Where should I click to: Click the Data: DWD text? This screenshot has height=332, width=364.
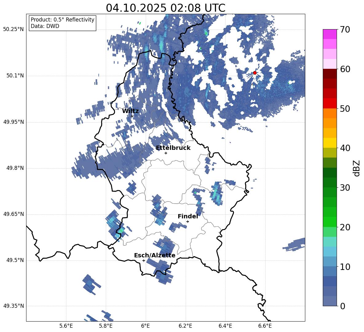tap(45, 26)
